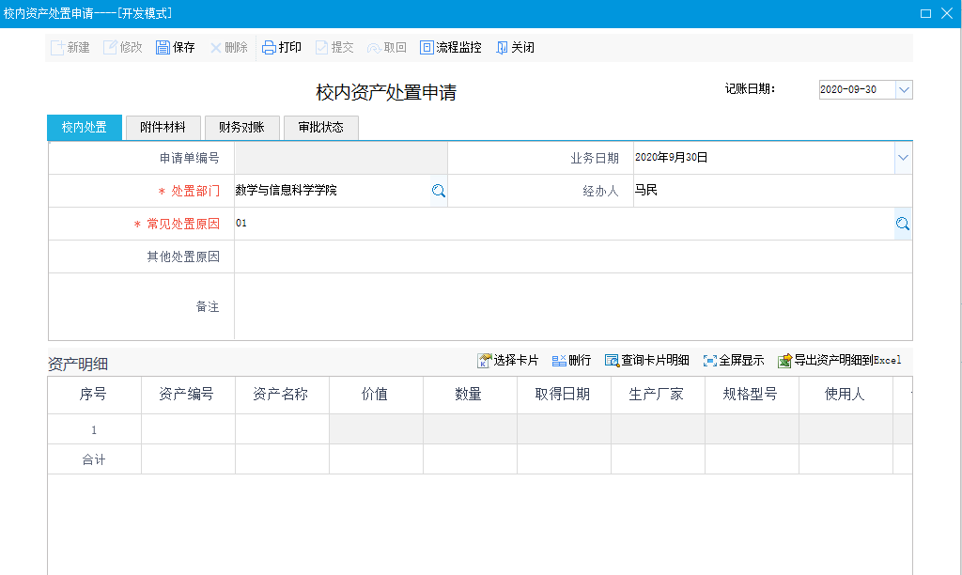Image resolution: width=962 pixels, height=575 pixels.
Task: Open the process monitor (流程监控)
Action: pyautogui.click(x=427, y=48)
